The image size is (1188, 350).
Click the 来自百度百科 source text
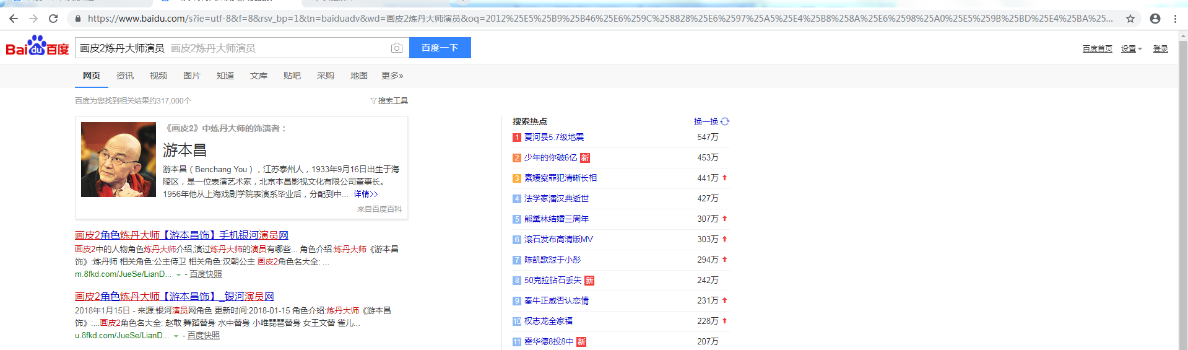pyautogui.click(x=379, y=209)
